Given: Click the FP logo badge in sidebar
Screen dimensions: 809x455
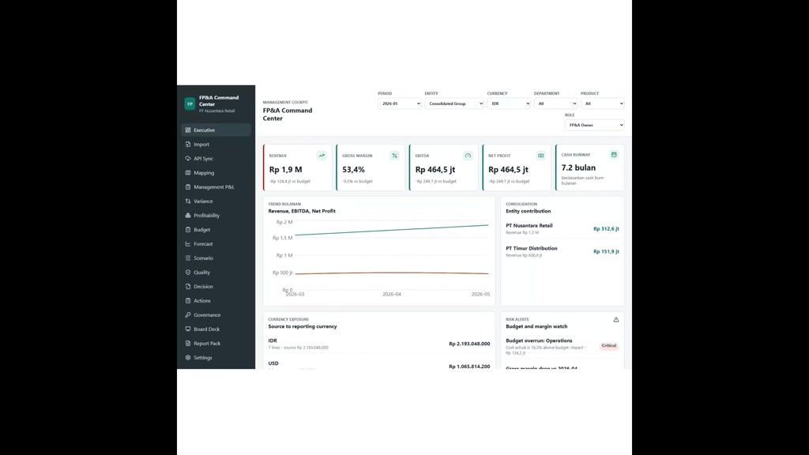Looking at the screenshot, I should 190,103.
